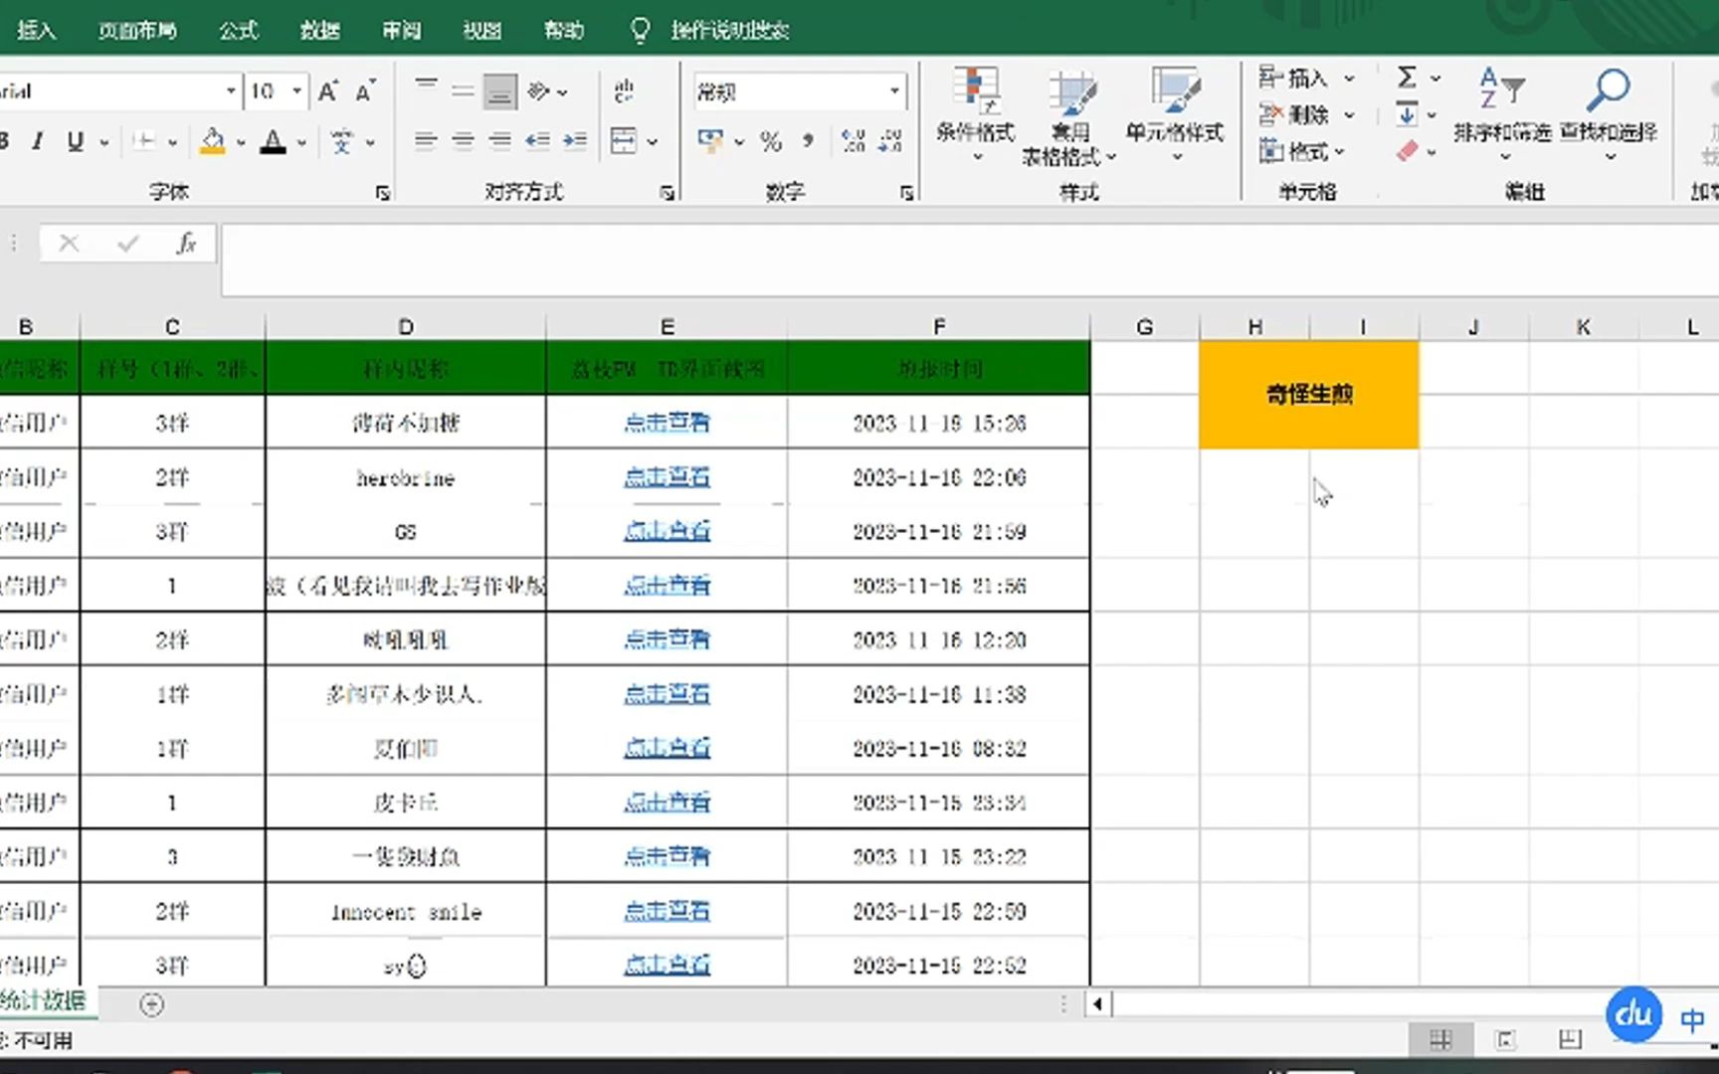Decrease indent button
The image size is (1719, 1074).
(537, 141)
